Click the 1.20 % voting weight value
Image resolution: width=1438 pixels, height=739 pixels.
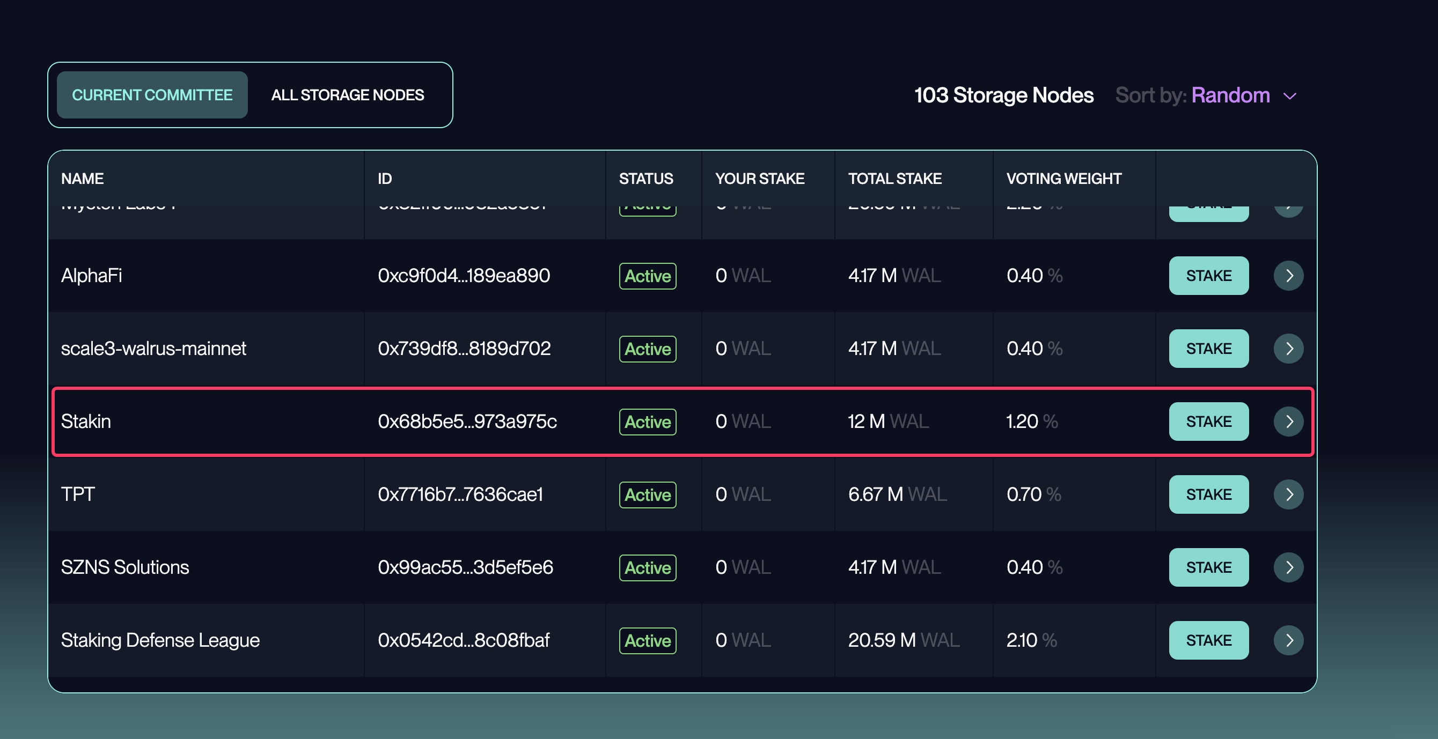pyautogui.click(x=1032, y=422)
